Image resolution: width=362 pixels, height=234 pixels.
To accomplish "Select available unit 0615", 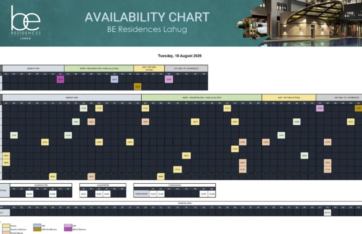I will (52, 176).
